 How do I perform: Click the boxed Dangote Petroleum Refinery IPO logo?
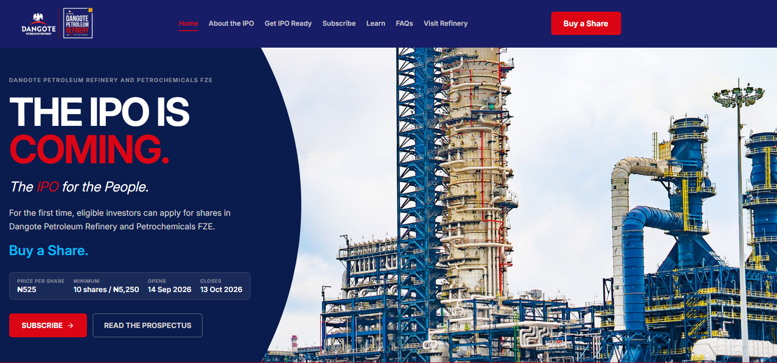(x=78, y=23)
